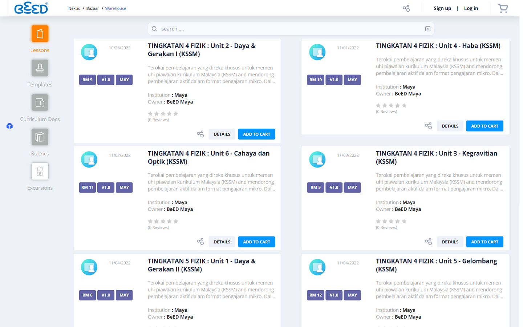Go to Bazaar in the breadcrumb
The width and height of the screenshot is (523, 327).
(x=93, y=8)
